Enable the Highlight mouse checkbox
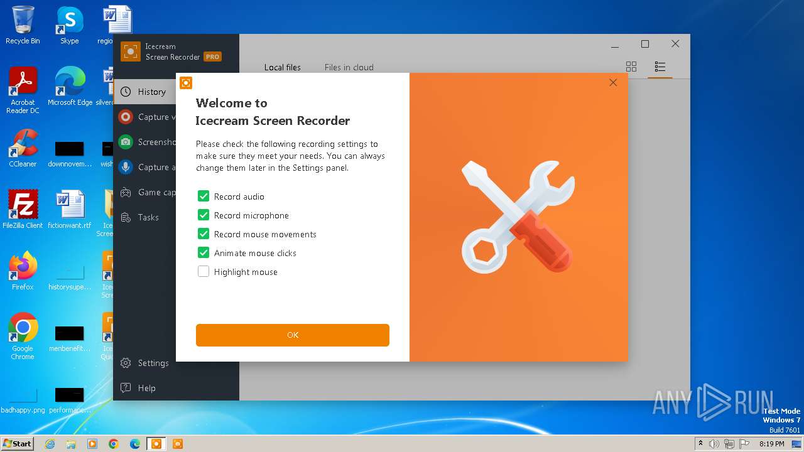 (204, 272)
